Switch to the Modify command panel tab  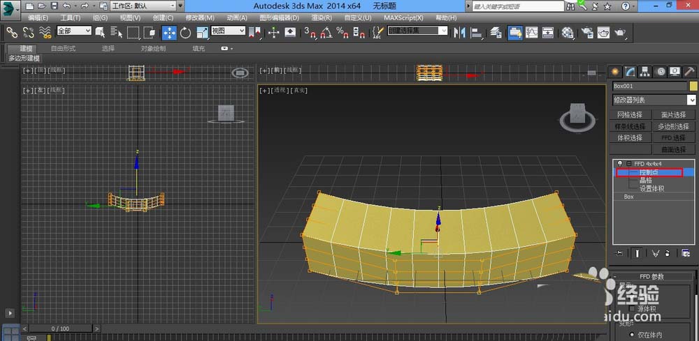click(630, 72)
